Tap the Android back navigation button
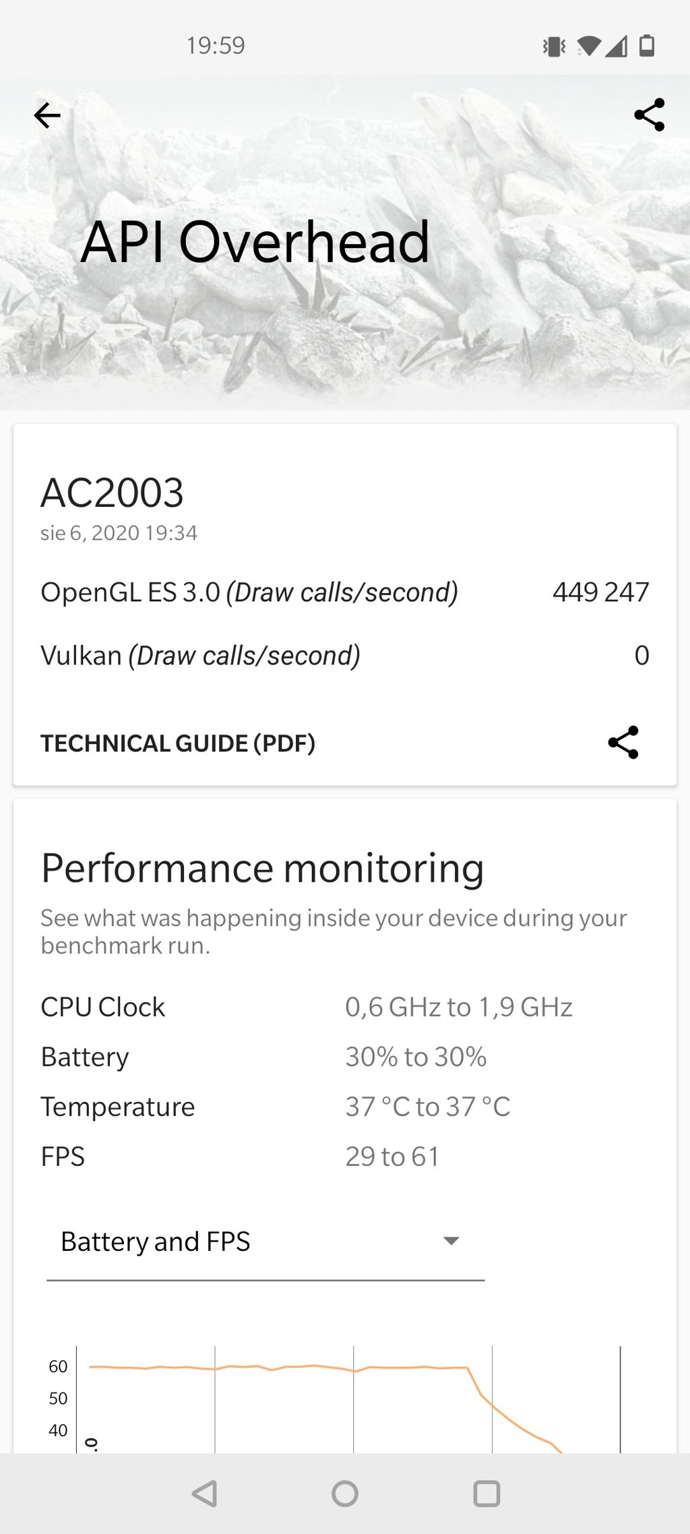This screenshot has width=690, height=1534. click(204, 1494)
